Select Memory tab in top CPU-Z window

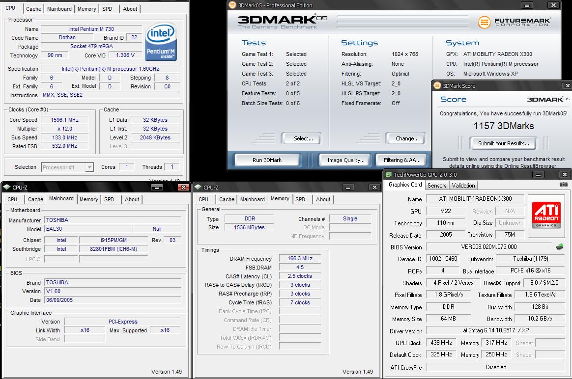[87, 9]
